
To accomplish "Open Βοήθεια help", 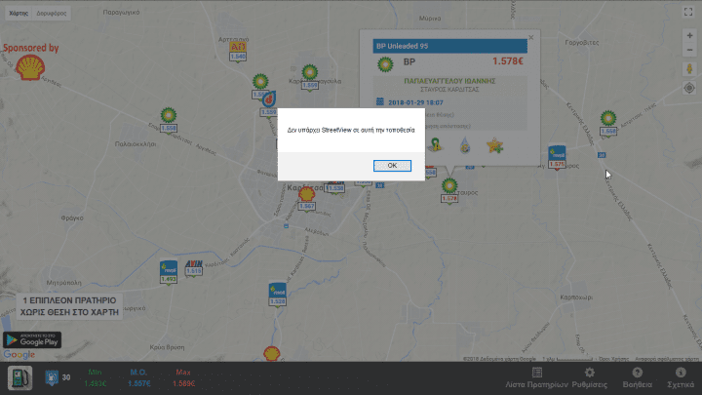I will [x=637, y=378].
